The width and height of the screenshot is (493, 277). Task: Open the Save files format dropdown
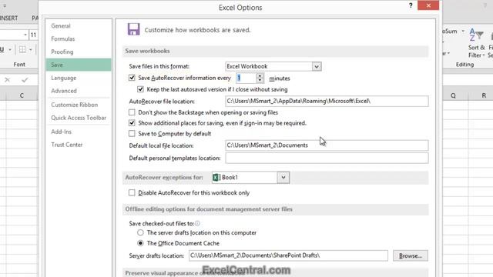(317, 66)
